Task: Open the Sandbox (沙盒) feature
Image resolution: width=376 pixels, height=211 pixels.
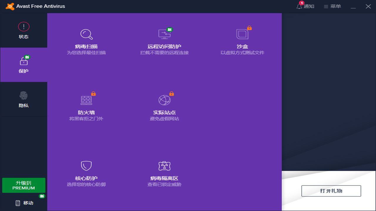Action: (241, 34)
